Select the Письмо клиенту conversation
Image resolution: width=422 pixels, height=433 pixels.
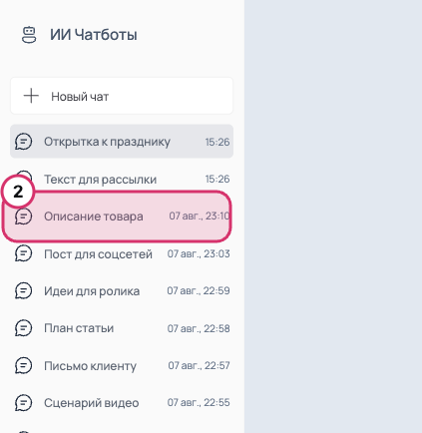122,365
